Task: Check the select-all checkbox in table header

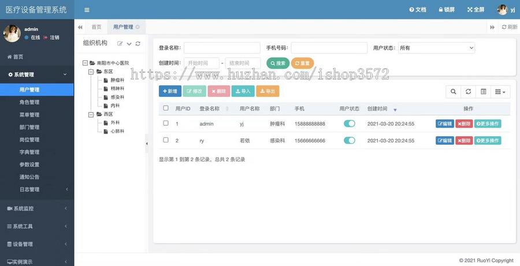Action: [x=166, y=108]
